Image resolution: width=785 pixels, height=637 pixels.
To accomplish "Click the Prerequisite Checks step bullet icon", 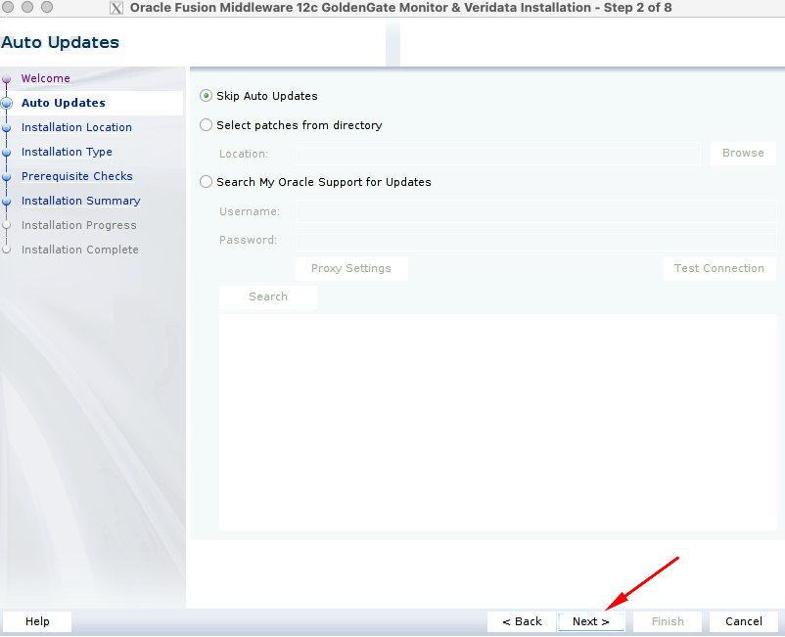I will 7,177.
